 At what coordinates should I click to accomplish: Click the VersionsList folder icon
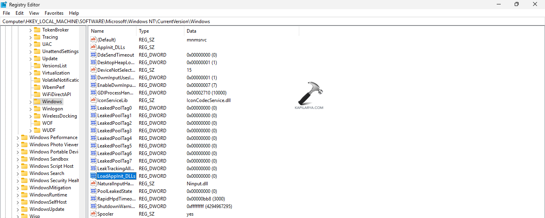point(37,66)
